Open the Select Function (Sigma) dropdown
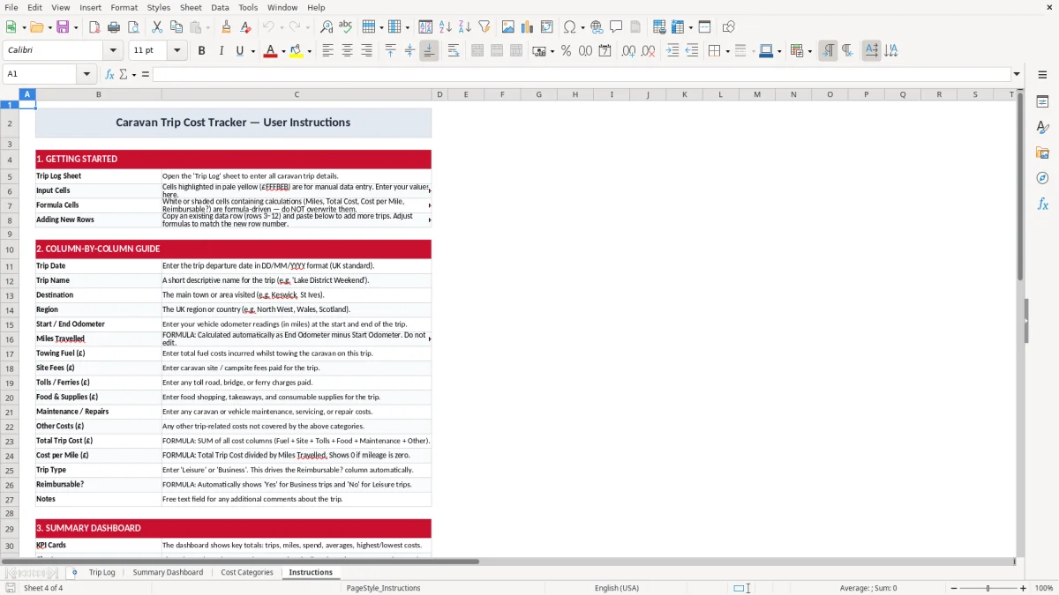 point(134,74)
